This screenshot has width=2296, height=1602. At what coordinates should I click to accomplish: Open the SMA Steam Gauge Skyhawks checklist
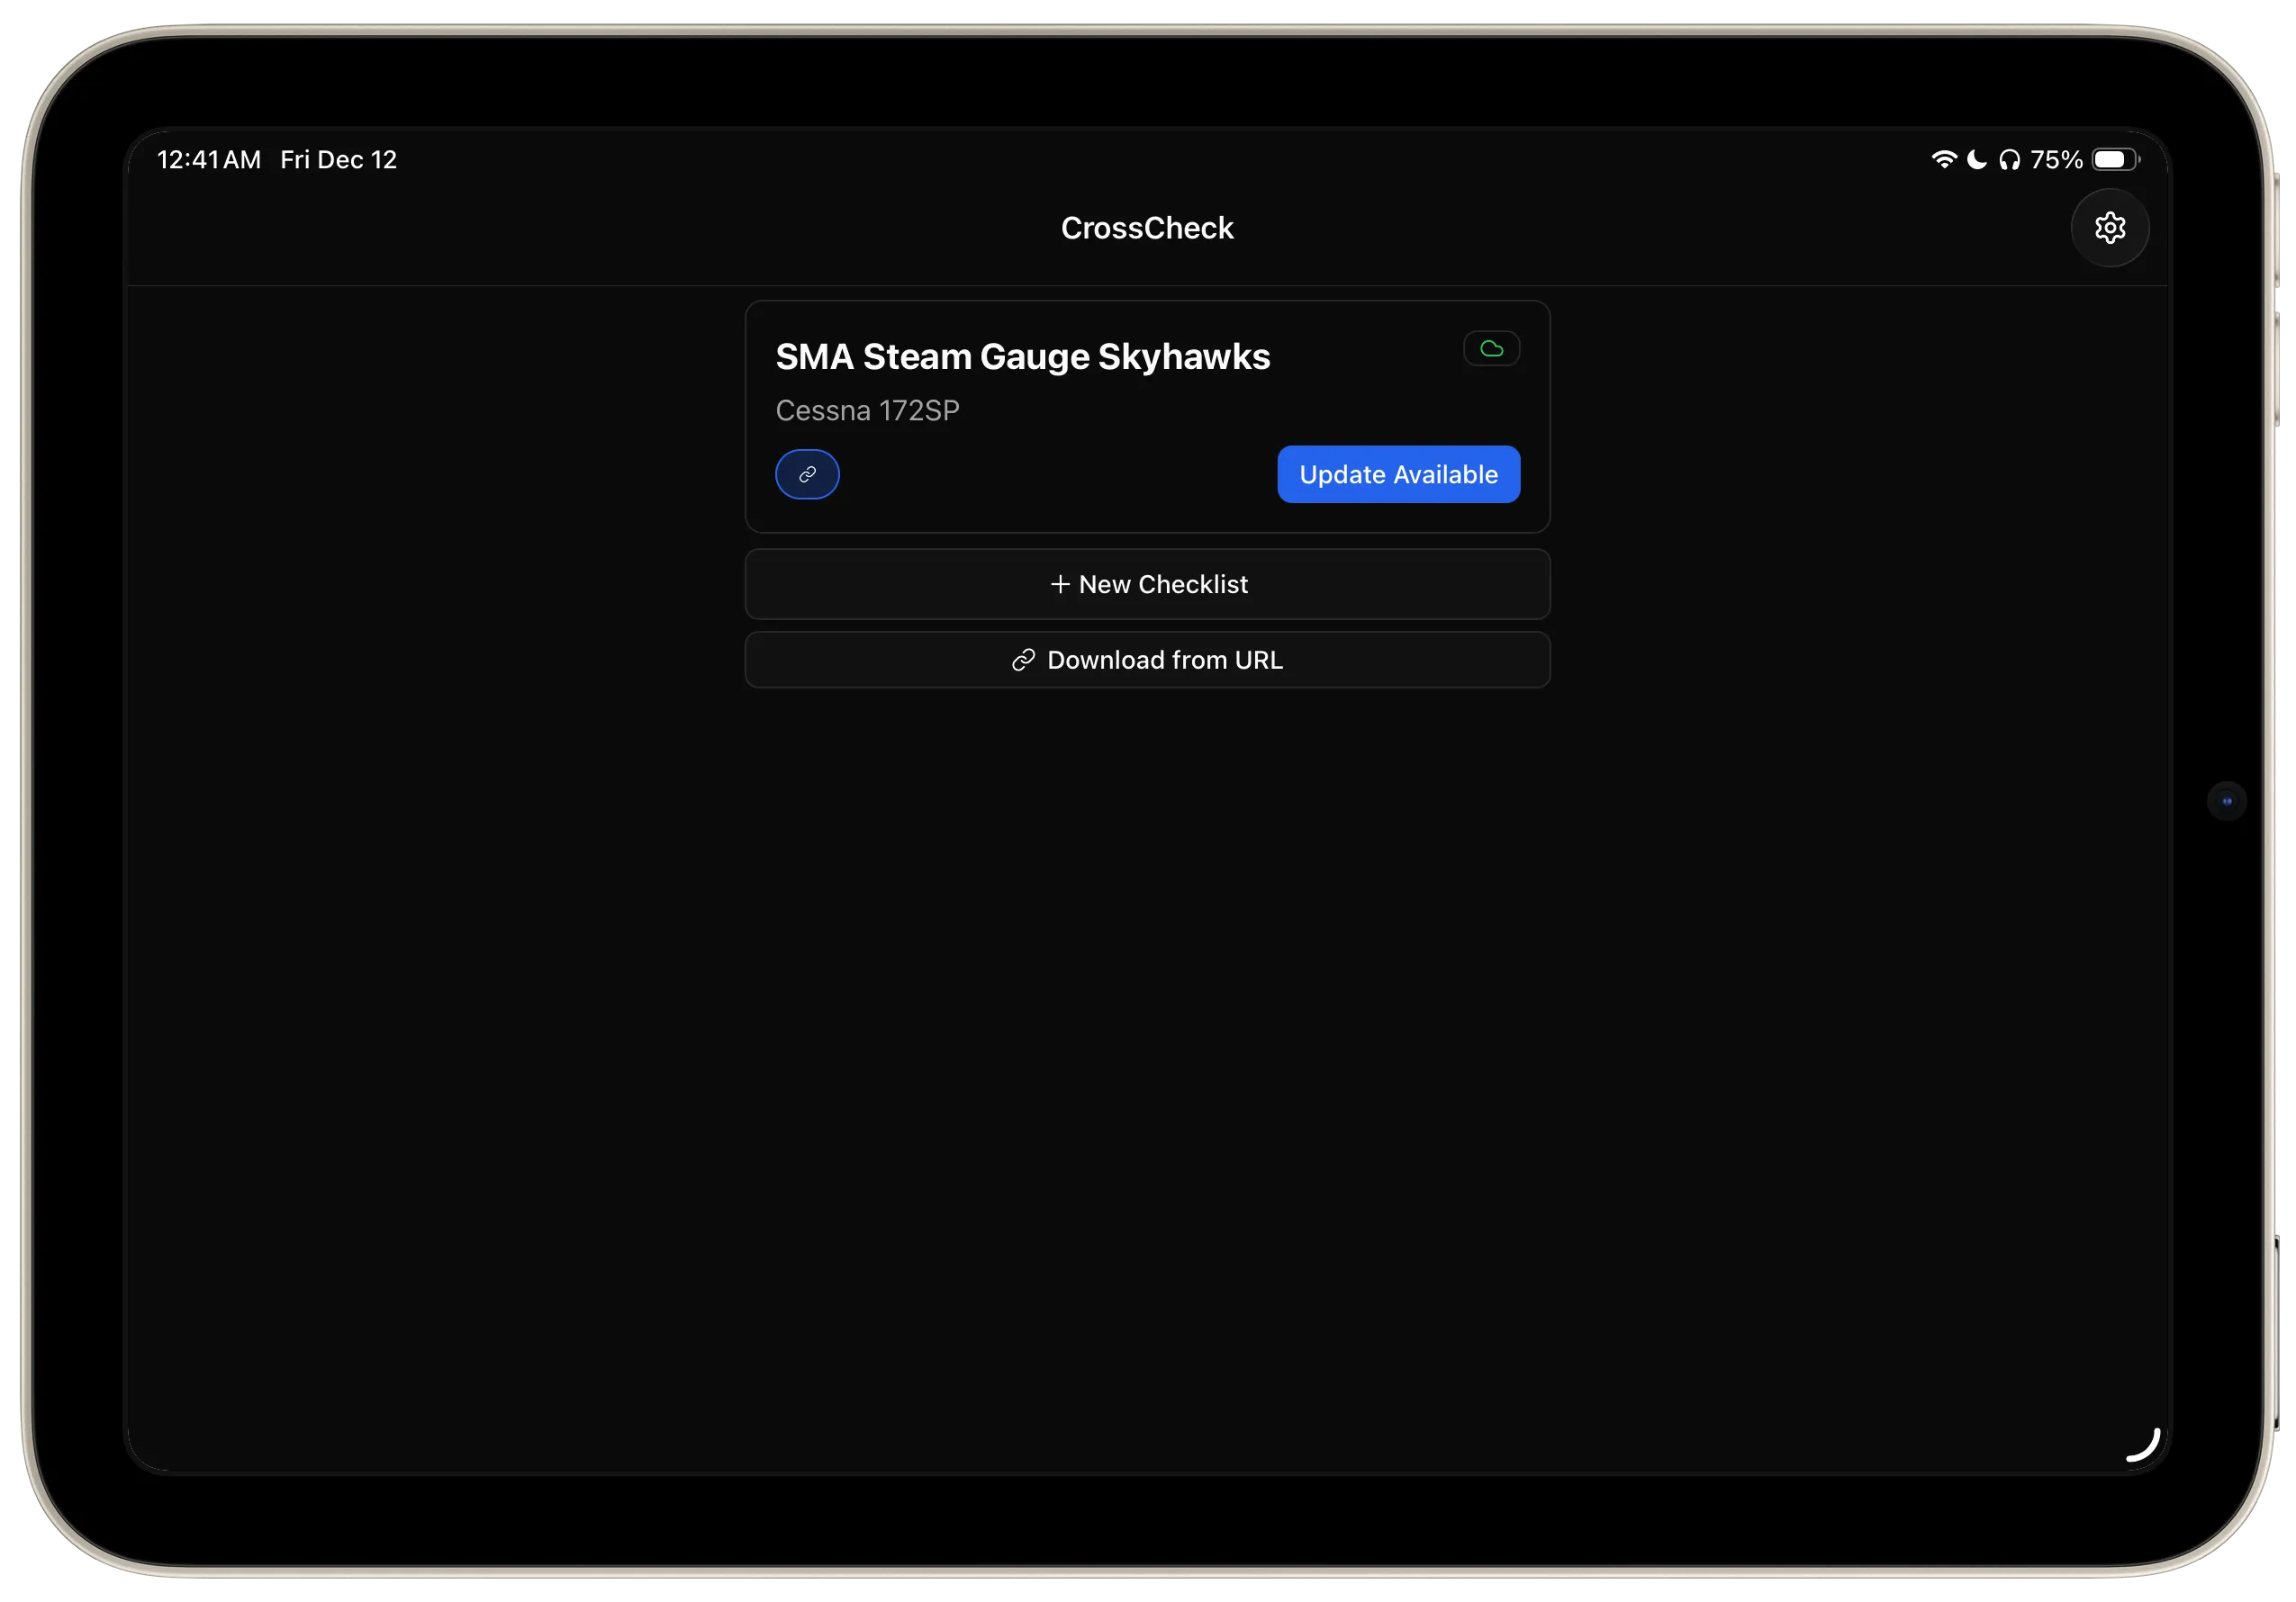pyautogui.click(x=1022, y=356)
